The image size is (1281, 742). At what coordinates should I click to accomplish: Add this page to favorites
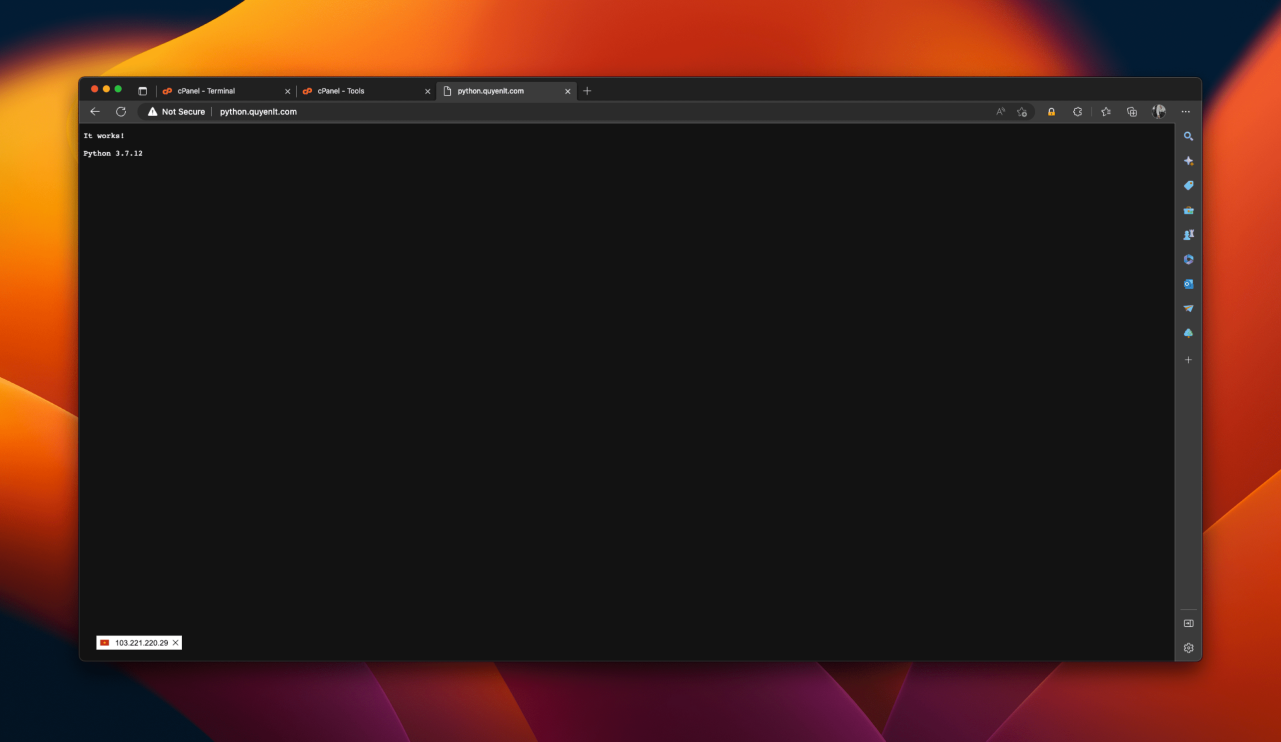click(1022, 112)
